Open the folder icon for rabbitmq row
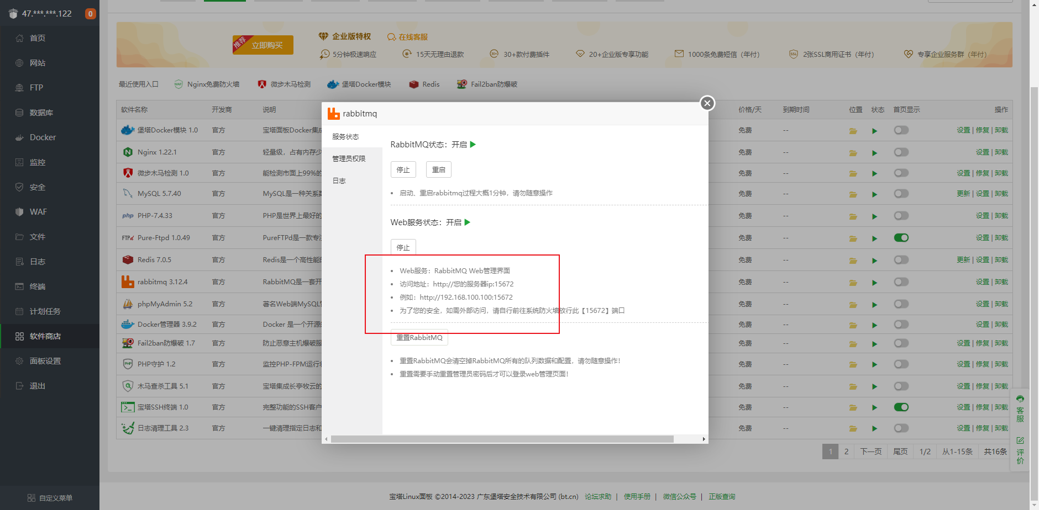The height and width of the screenshot is (510, 1039). tap(853, 283)
